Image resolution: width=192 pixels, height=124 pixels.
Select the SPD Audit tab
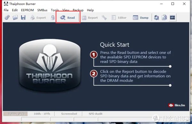(x=95, y=113)
